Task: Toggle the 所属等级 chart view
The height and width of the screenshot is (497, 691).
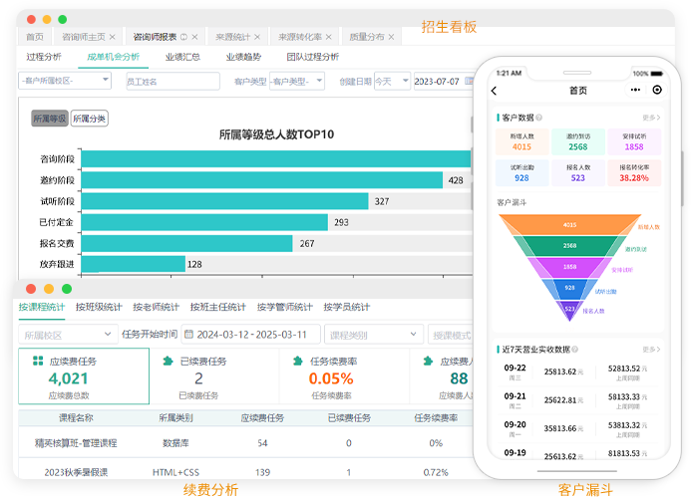Action: (x=50, y=119)
